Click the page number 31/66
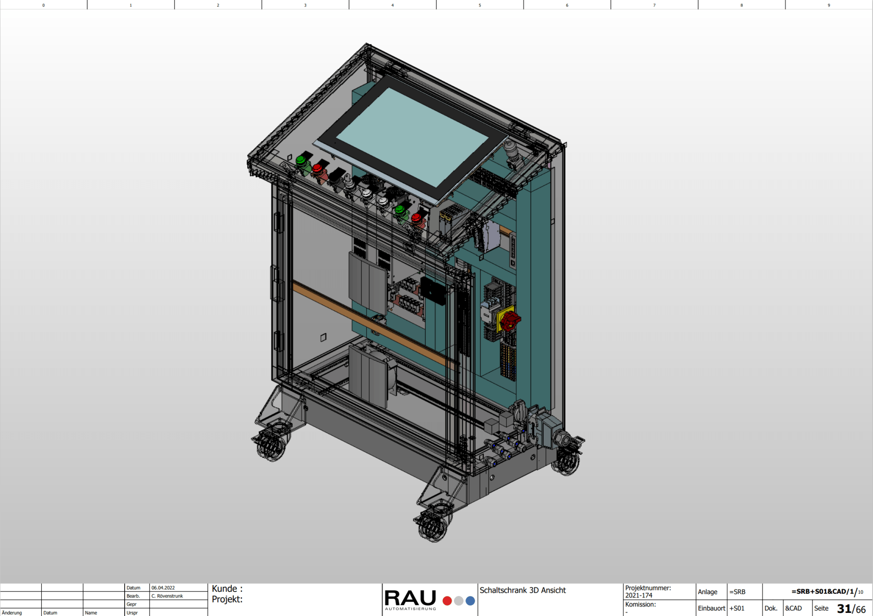The image size is (873, 616). click(x=851, y=609)
